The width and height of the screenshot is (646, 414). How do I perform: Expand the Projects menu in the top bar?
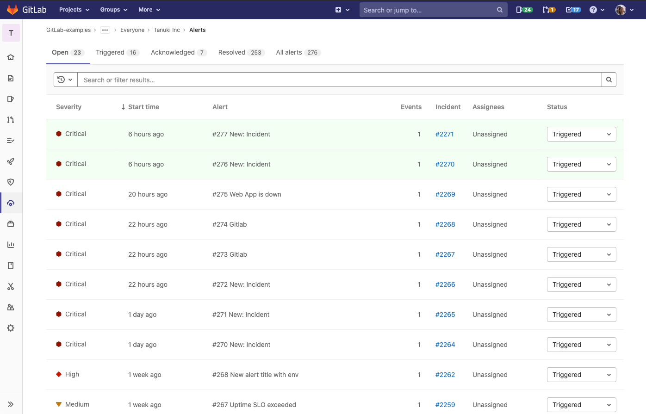pos(74,9)
